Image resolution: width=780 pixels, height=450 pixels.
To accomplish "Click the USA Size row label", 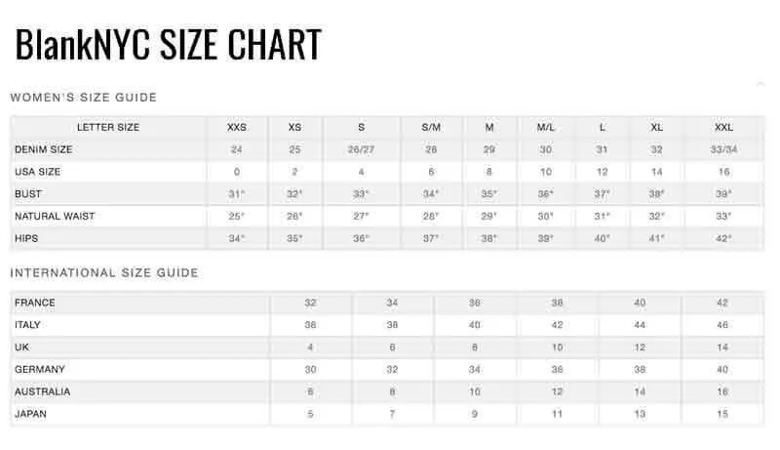I will coord(38,172).
